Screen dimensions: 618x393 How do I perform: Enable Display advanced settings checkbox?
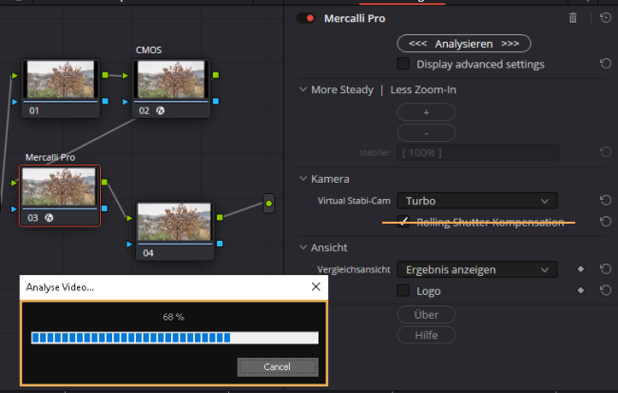[x=403, y=64]
